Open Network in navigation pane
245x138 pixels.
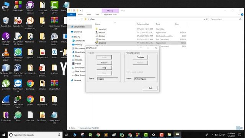tap(77, 80)
